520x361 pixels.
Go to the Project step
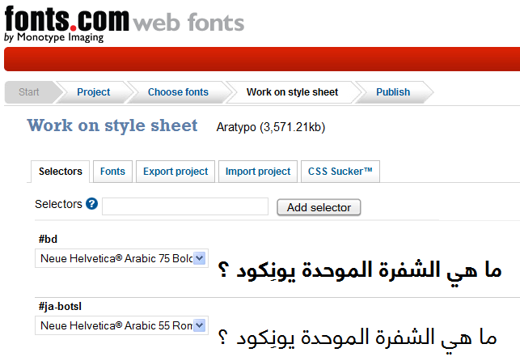(x=93, y=92)
